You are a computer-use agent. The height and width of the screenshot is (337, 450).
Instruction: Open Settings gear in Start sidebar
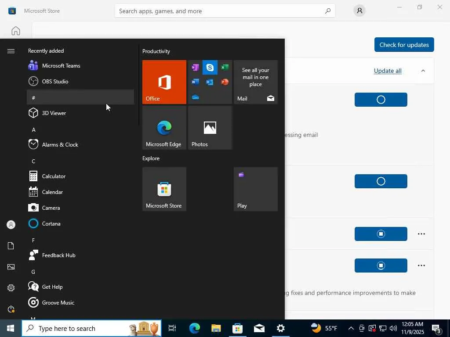coord(11,288)
